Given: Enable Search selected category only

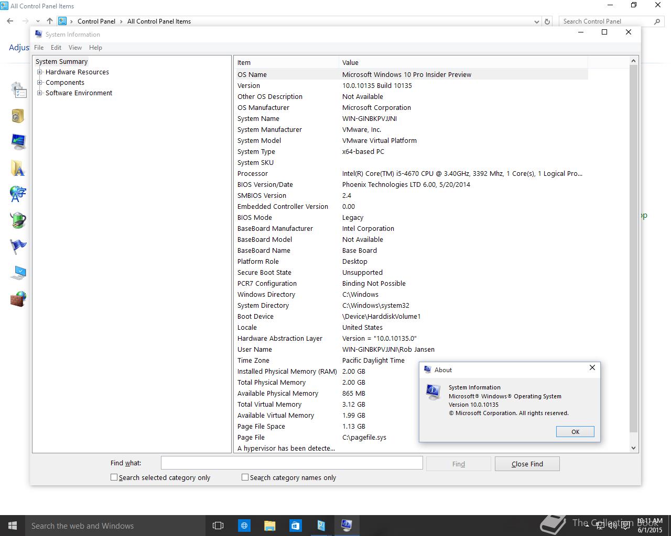Looking at the screenshot, I should (x=114, y=477).
